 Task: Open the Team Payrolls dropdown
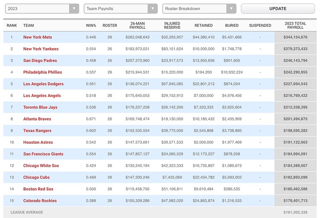click(x=121, y=8)
